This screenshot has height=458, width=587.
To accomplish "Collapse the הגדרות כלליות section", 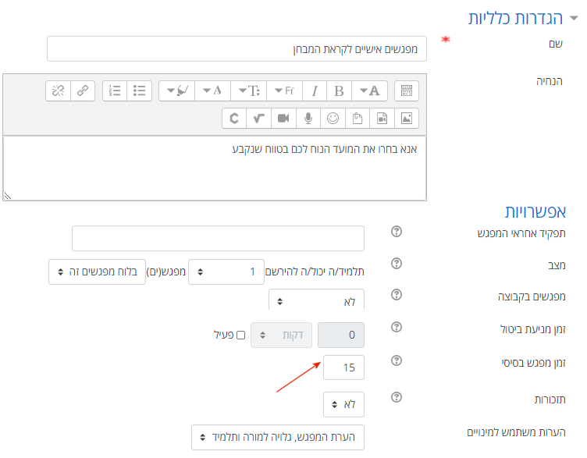I will pos(574,18).
